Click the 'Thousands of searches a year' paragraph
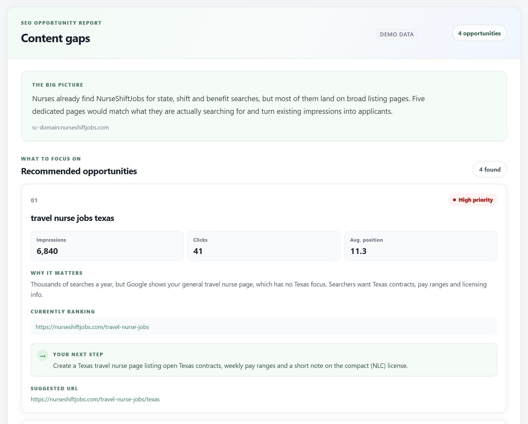Viewport: 528px width, 424px height. pyautogui.click(x=259, y=289)
